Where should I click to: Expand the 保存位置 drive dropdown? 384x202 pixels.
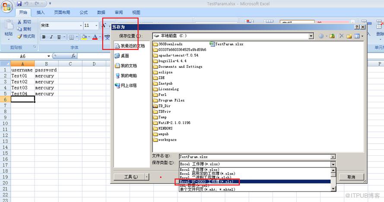(x=311, y=36)
